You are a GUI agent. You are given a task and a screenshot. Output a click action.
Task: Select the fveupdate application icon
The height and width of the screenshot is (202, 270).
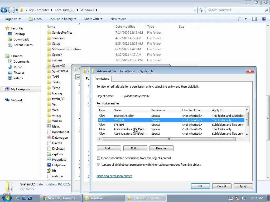[49, 160]
